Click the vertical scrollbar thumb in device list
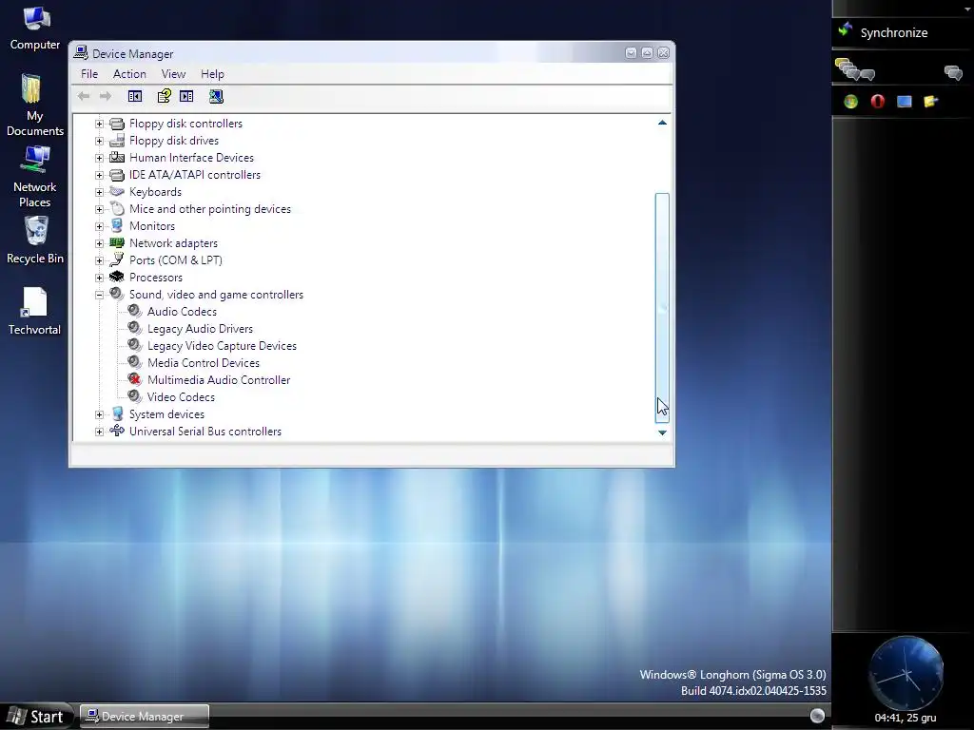The width and height of the screenshot is (974, 730). pos(662,308)
